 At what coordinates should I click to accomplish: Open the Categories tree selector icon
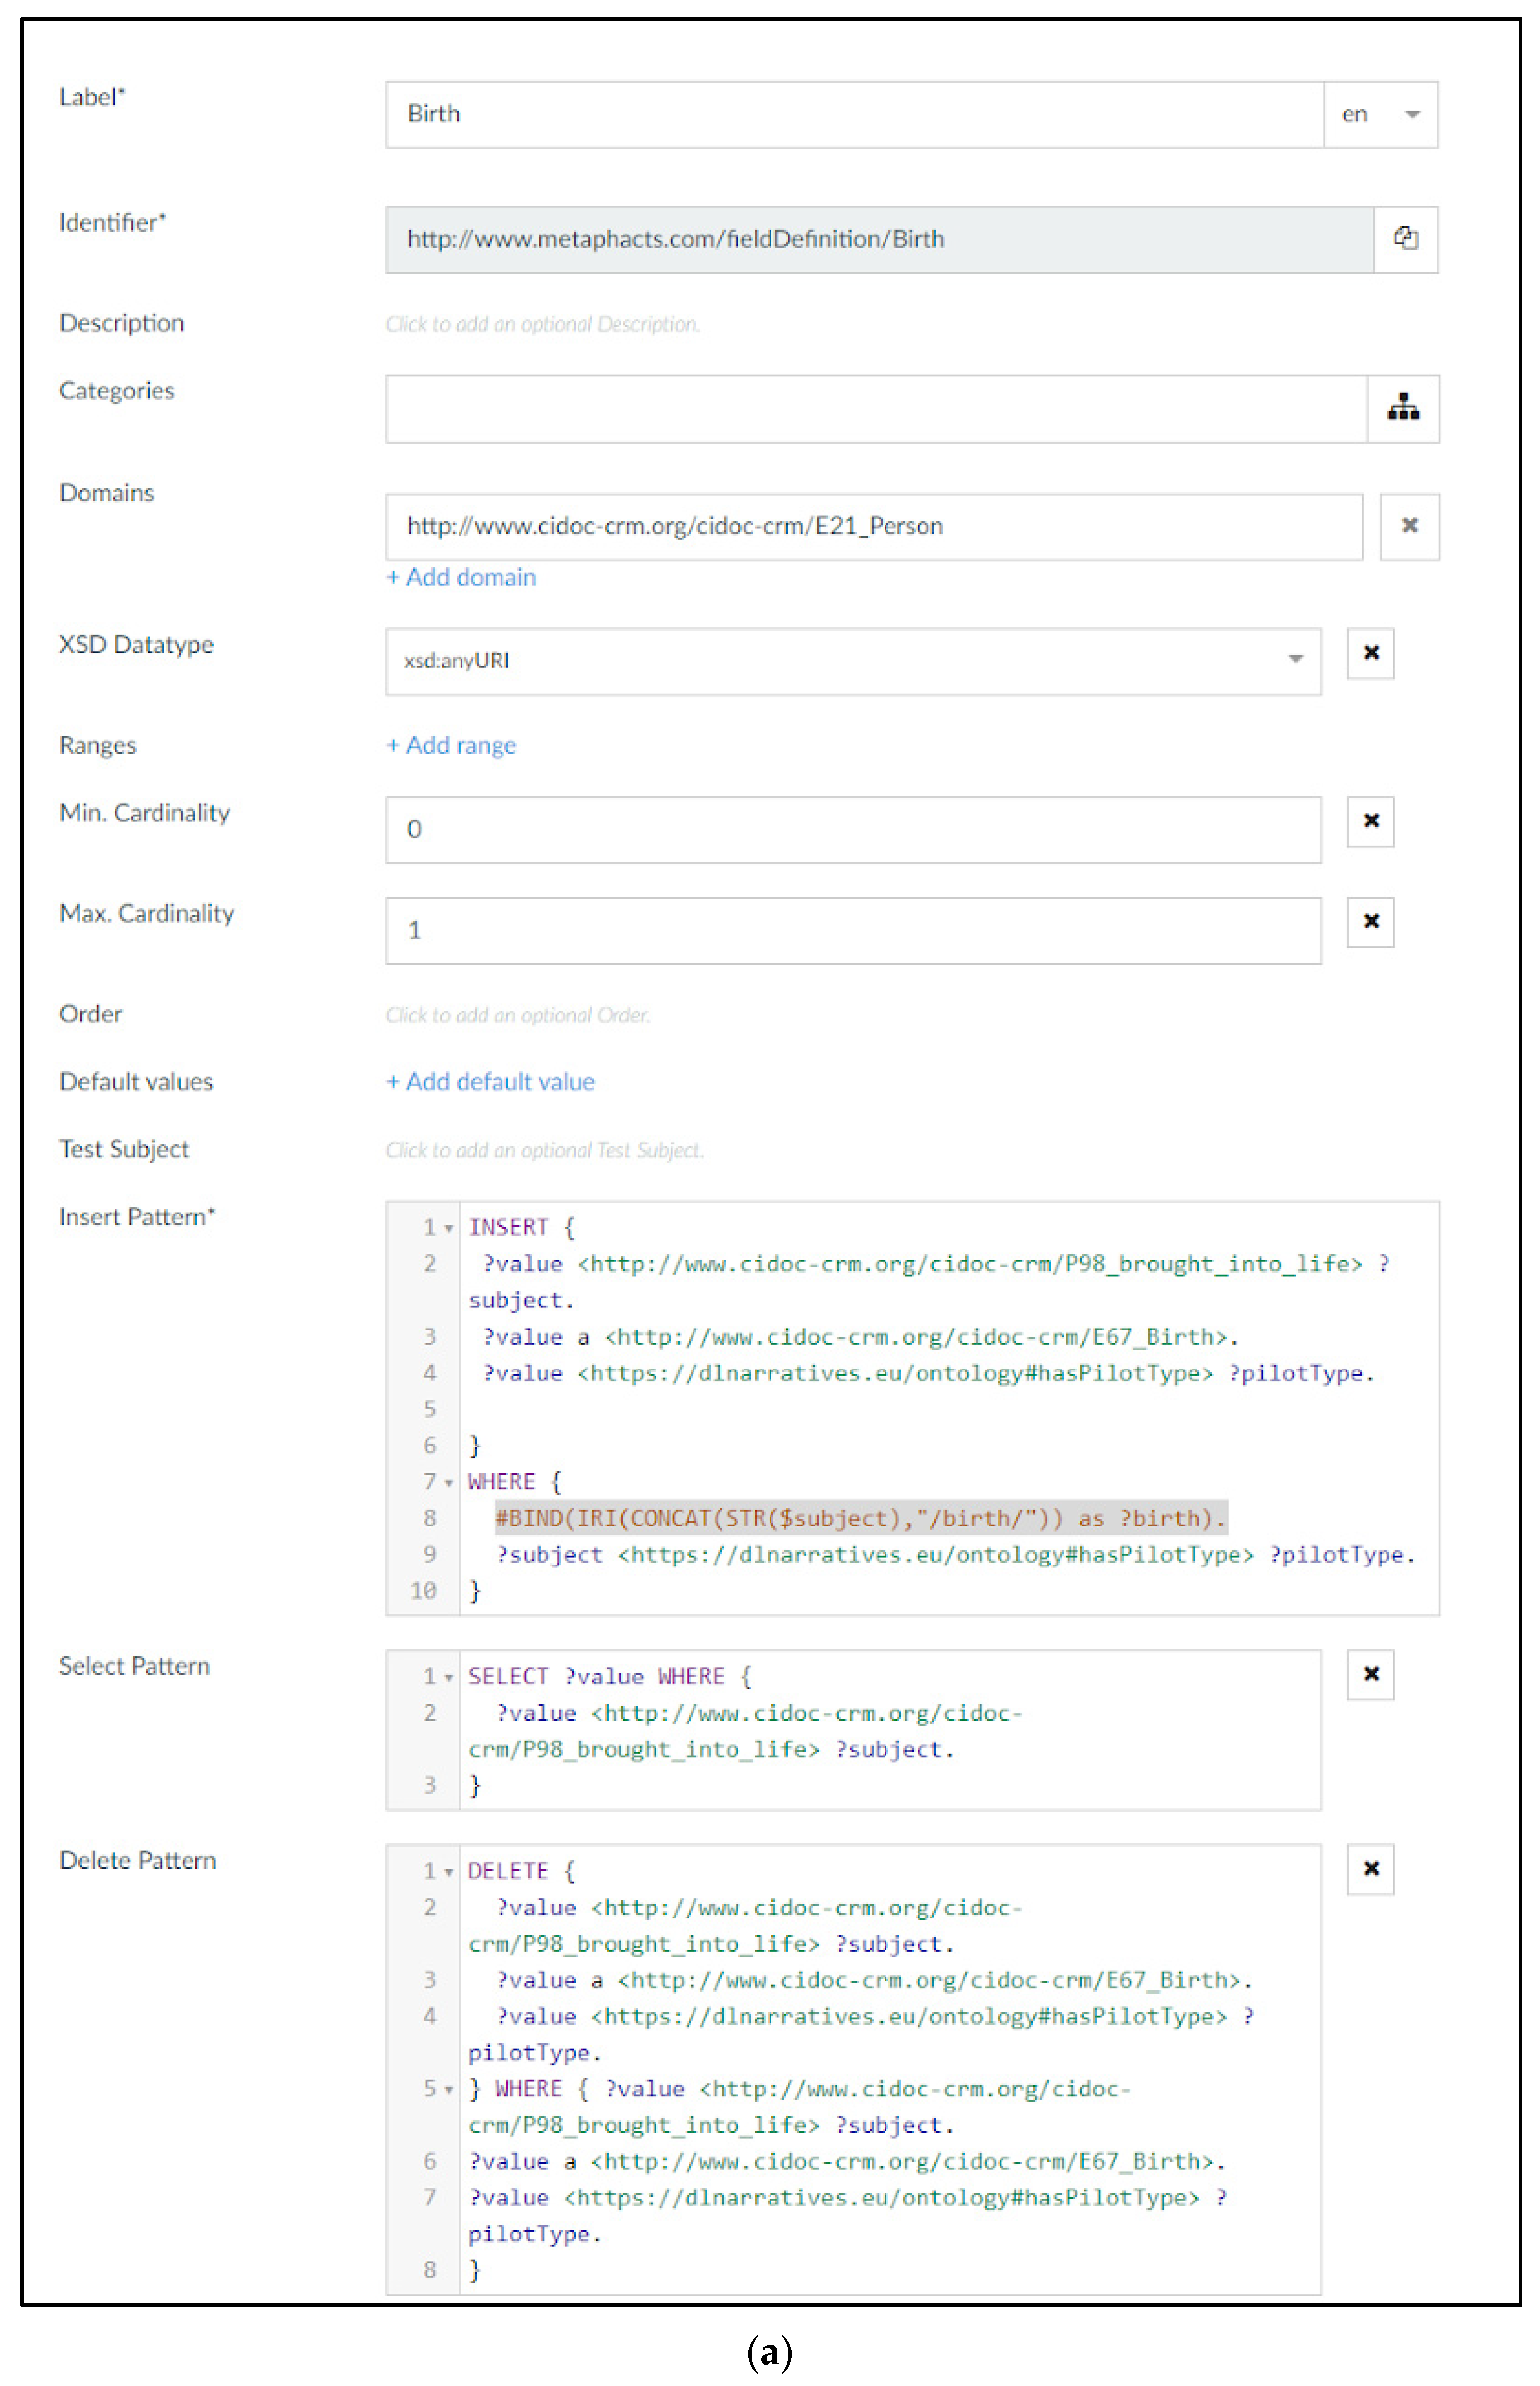pos(1403,408)
